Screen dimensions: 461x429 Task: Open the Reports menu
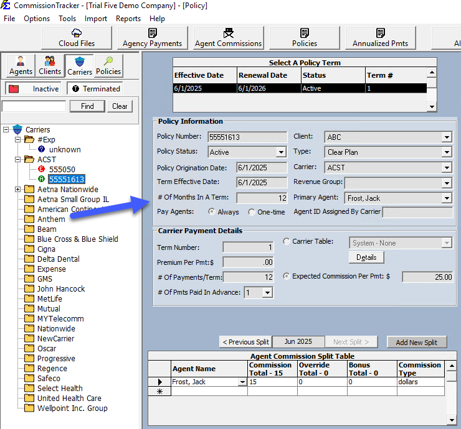pyautogui.click(x=128, y=19)
